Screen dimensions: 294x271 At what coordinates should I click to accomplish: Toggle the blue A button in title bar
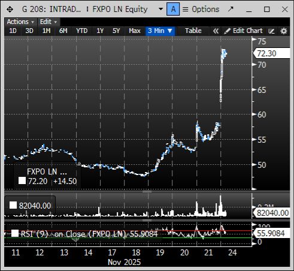click(173, 9)
